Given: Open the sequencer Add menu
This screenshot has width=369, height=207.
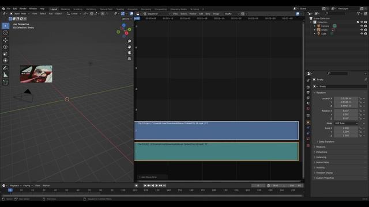Looking at the screenshot, I should (201, 14).
